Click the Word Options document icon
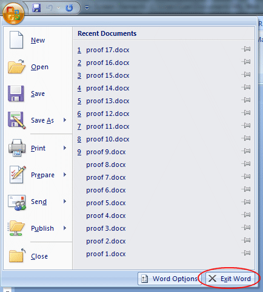This screenshot has width=263, height=292. 144,279
